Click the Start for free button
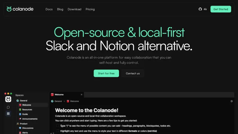This screenshot has width=238, height=134. [106, 73]
